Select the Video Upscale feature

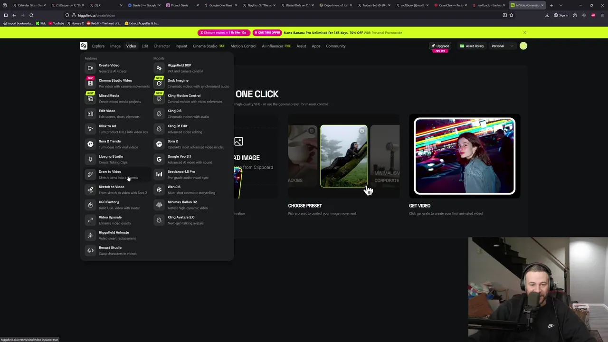click(116, 220)
